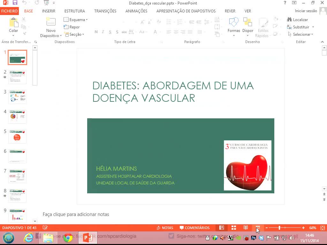Switch to Normal view icon
This screenshot has height=245, width=327.
[x=222, y=228]
